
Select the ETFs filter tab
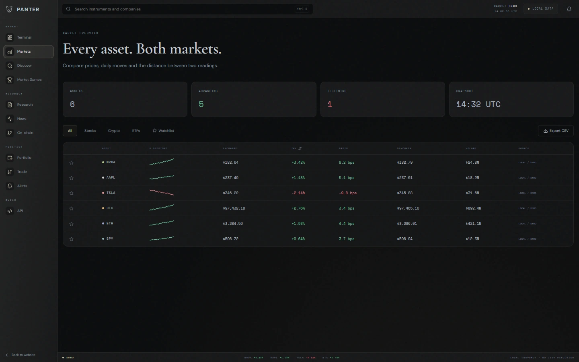point(136,131)
